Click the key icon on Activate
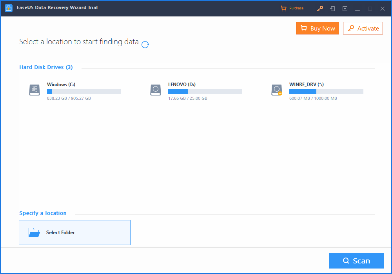The width and height of the screenshot is (392, 274). [351, 28]
